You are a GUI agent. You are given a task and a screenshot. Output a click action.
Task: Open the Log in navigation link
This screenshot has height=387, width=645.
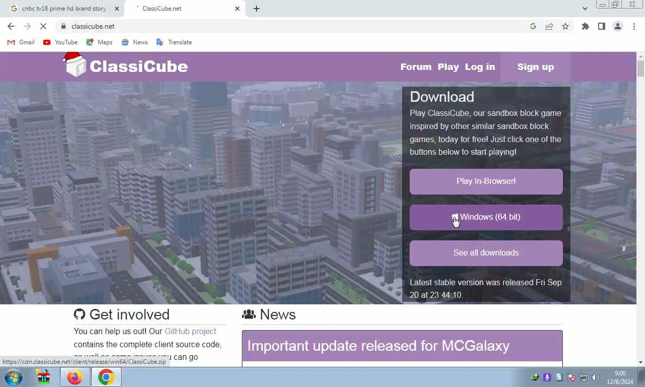tap(480, 67)
